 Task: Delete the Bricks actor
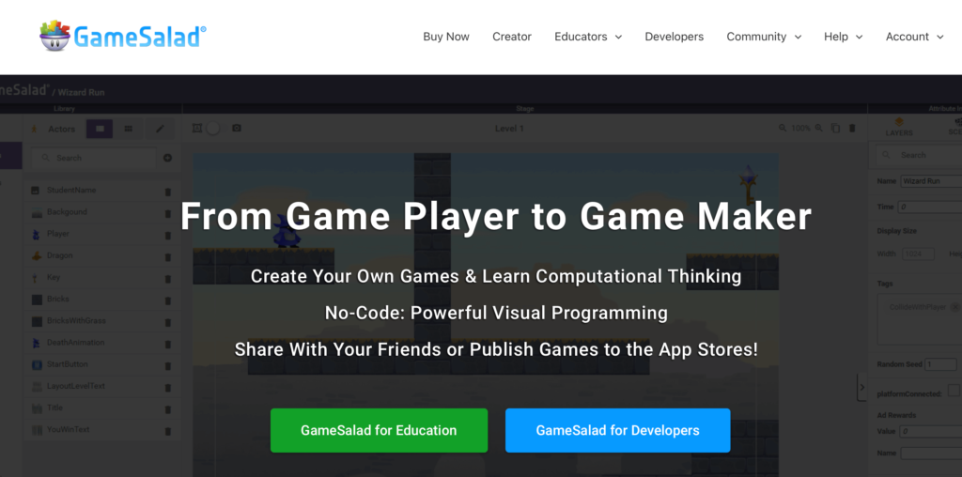167,301
